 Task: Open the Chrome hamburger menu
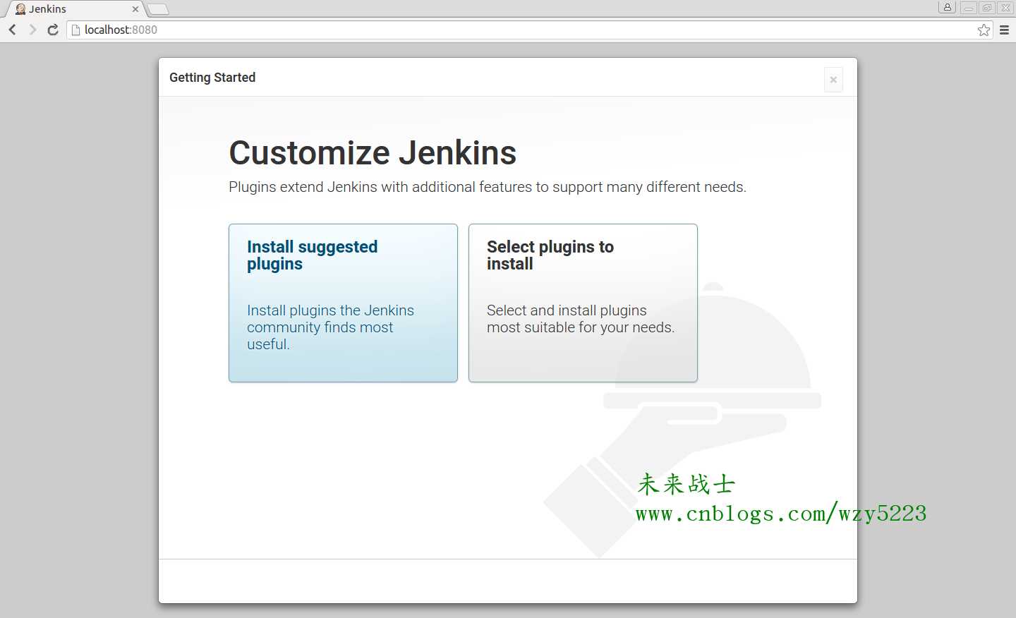pyautogui.click(x=1004, y=30)
